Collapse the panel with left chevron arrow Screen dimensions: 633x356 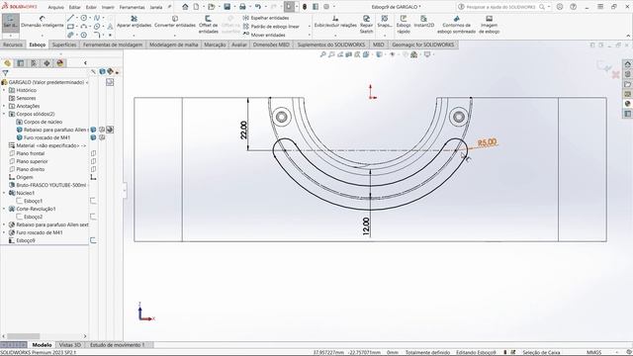[x=85, y=63]
